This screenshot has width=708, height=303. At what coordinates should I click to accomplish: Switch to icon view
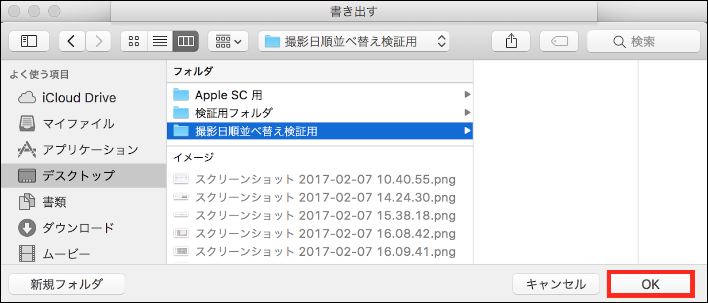[134, 42]
